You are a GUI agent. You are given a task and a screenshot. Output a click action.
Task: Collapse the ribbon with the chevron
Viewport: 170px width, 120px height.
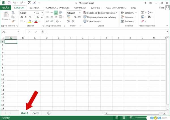167,26
